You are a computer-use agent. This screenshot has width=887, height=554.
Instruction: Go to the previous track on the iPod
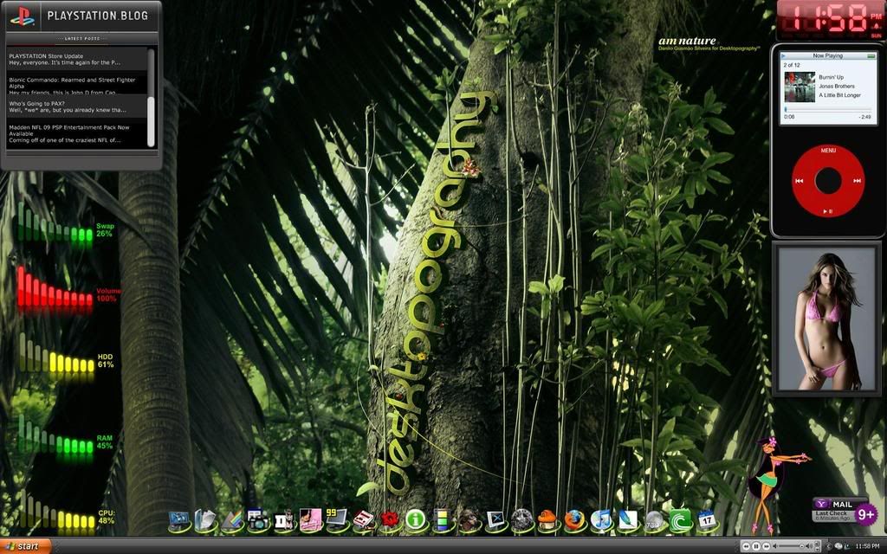[x=799, y=180]
